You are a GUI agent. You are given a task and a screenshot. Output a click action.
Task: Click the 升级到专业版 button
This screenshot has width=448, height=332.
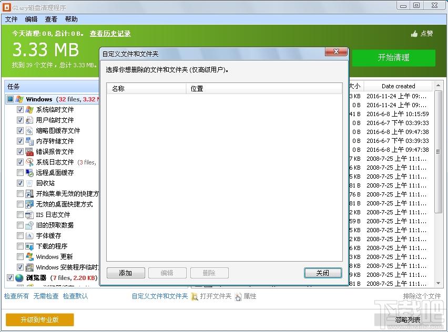coord(40,320)
